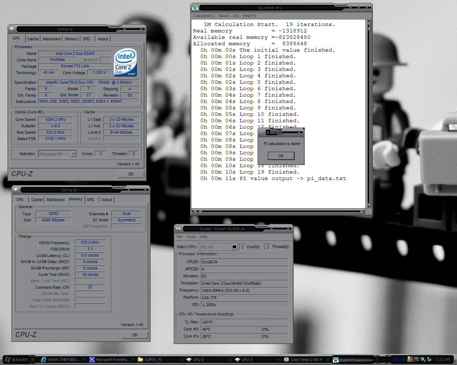This screenshot has height=365, width=457.
Task: Click the CPUID field 0x1067A in Core Temp
Action: pyautogui.click(x=244, y=262)
